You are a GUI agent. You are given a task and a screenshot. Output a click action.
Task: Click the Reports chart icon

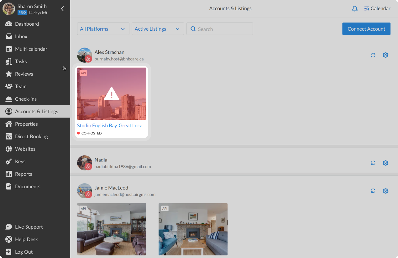click(9, 174)
